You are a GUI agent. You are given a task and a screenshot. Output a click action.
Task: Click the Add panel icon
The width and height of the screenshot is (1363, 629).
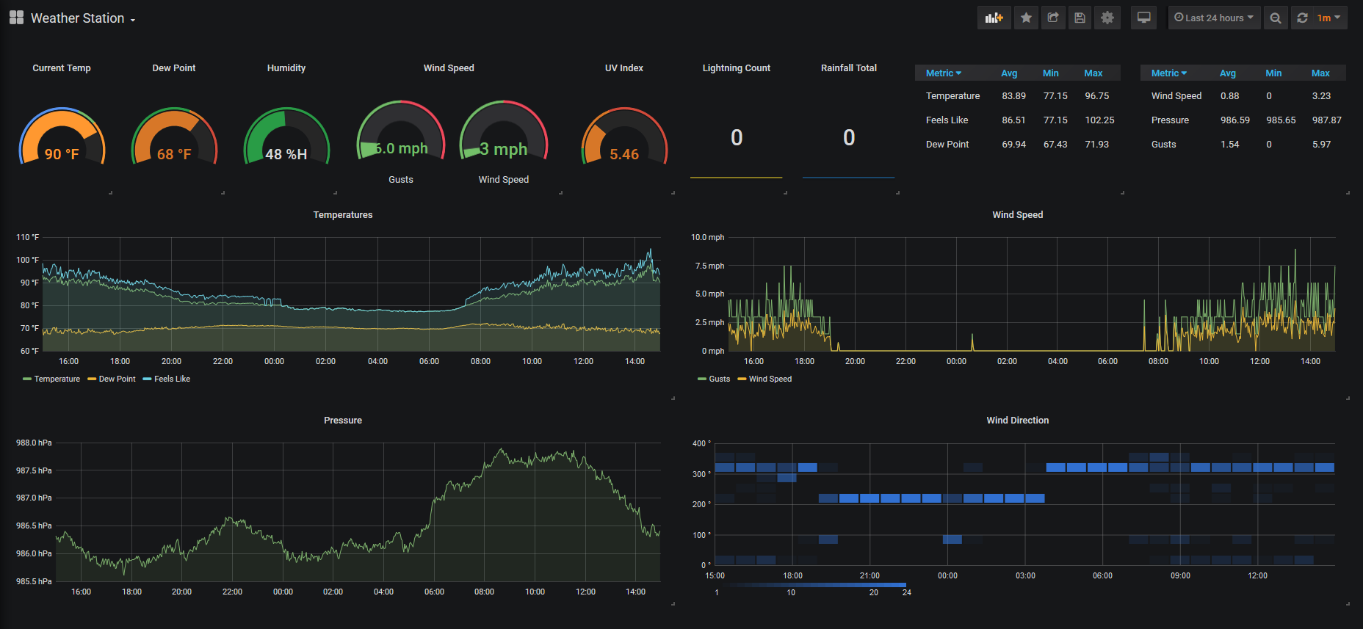coord(994,18)
